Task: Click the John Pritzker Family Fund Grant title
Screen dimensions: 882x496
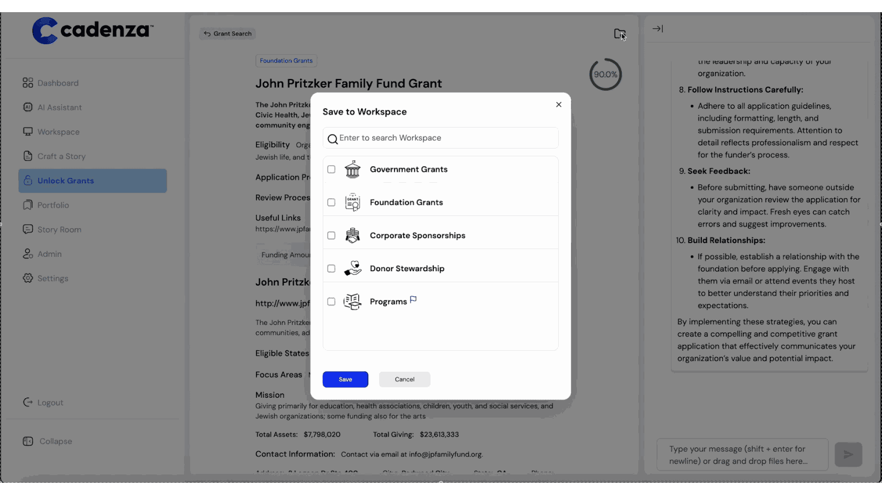Action: (x=349, y=83)
